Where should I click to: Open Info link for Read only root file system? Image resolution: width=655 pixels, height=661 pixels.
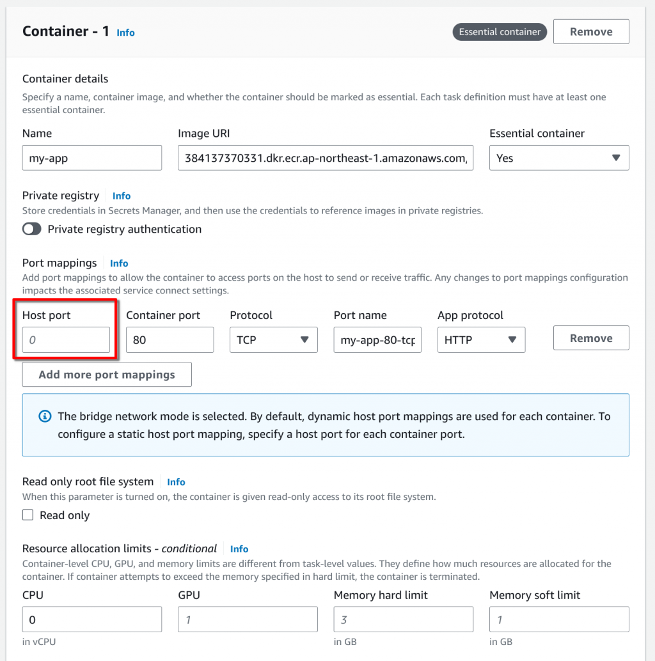point(176,482)
